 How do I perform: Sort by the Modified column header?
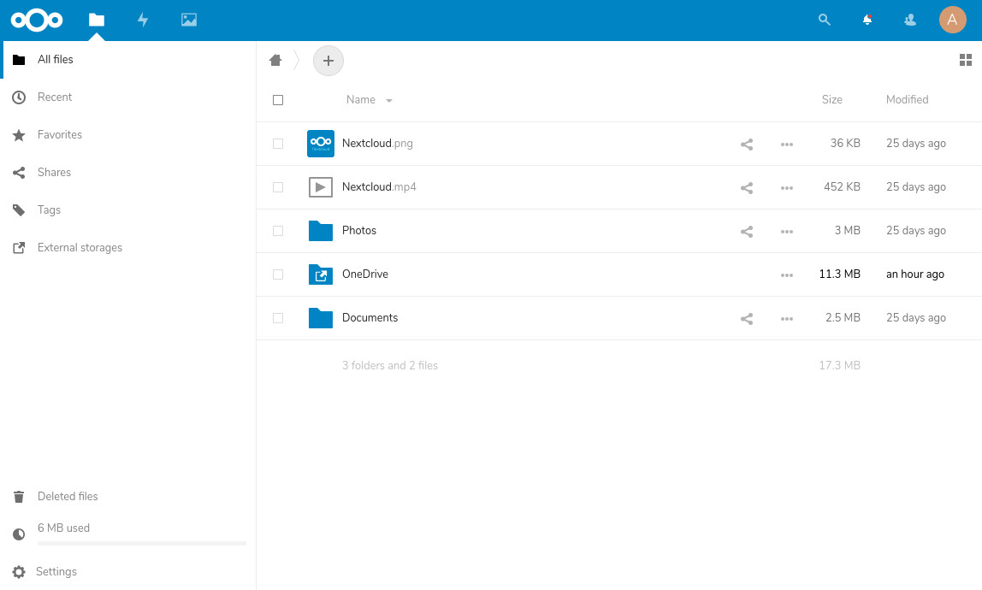(907, 99)
